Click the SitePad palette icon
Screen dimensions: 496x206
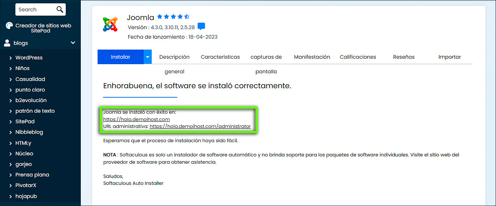pyautogui.click(x=9, y=26)
